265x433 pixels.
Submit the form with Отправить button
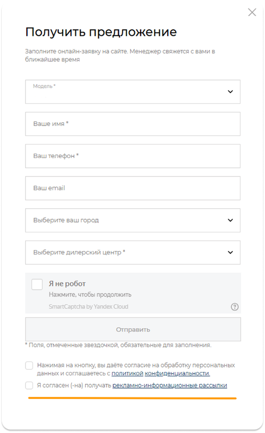[x=133, y=329]
